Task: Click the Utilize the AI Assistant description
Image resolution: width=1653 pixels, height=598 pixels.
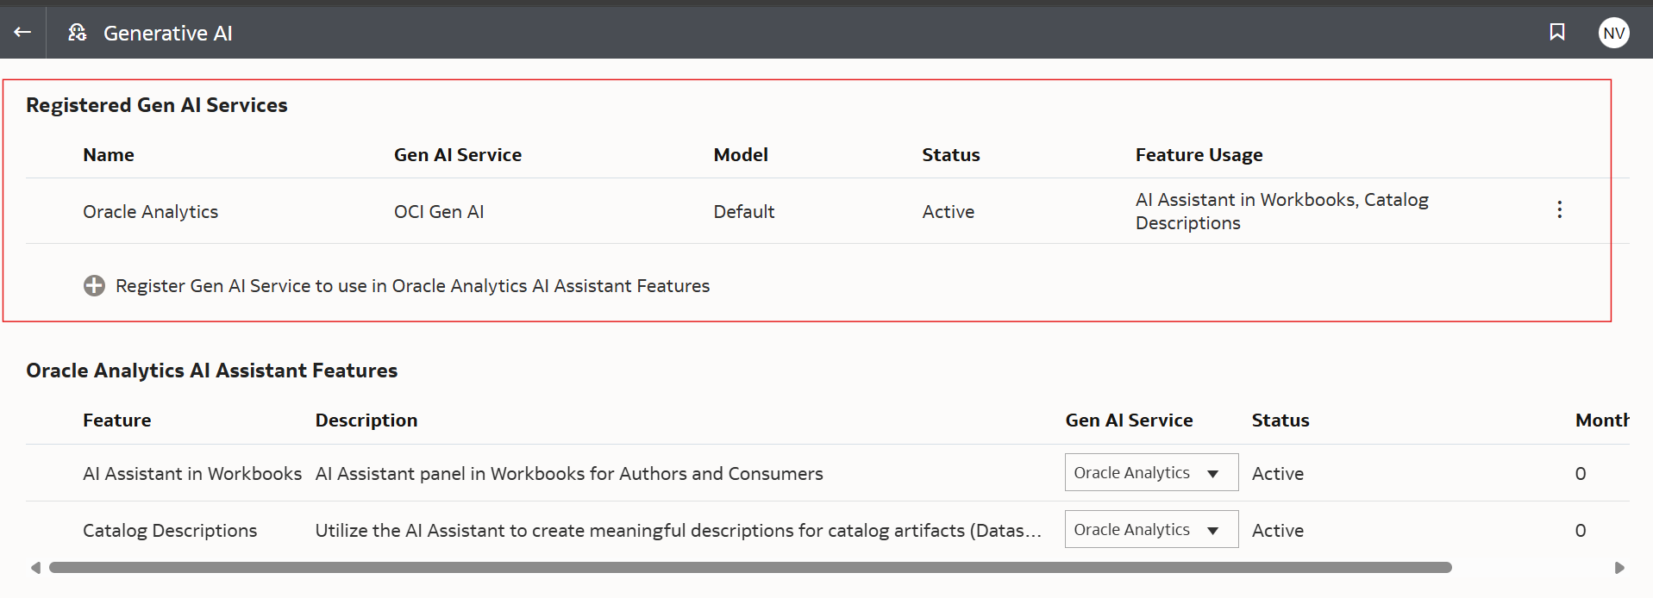Action: point(678,531)
